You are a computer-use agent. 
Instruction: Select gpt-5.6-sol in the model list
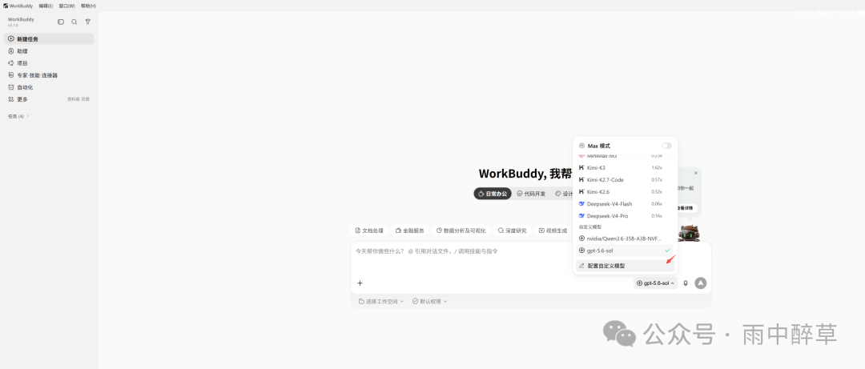pyautogui.click(x=625, y=251)
